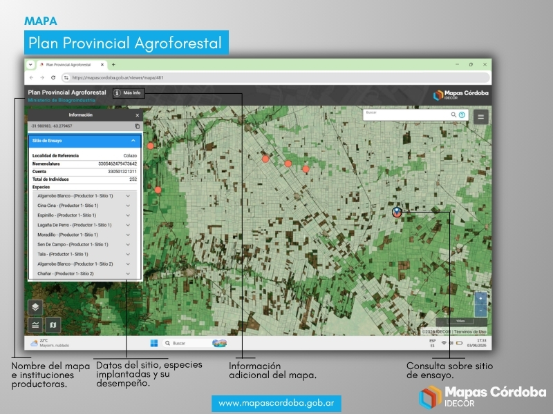Expand Algarrobo Blanco Productor 1 Sitio 1

[84, 196]
